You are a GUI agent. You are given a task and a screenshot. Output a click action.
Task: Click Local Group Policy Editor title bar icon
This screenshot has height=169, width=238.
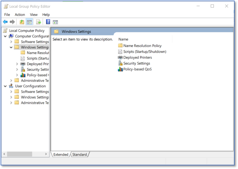[6, 6]
